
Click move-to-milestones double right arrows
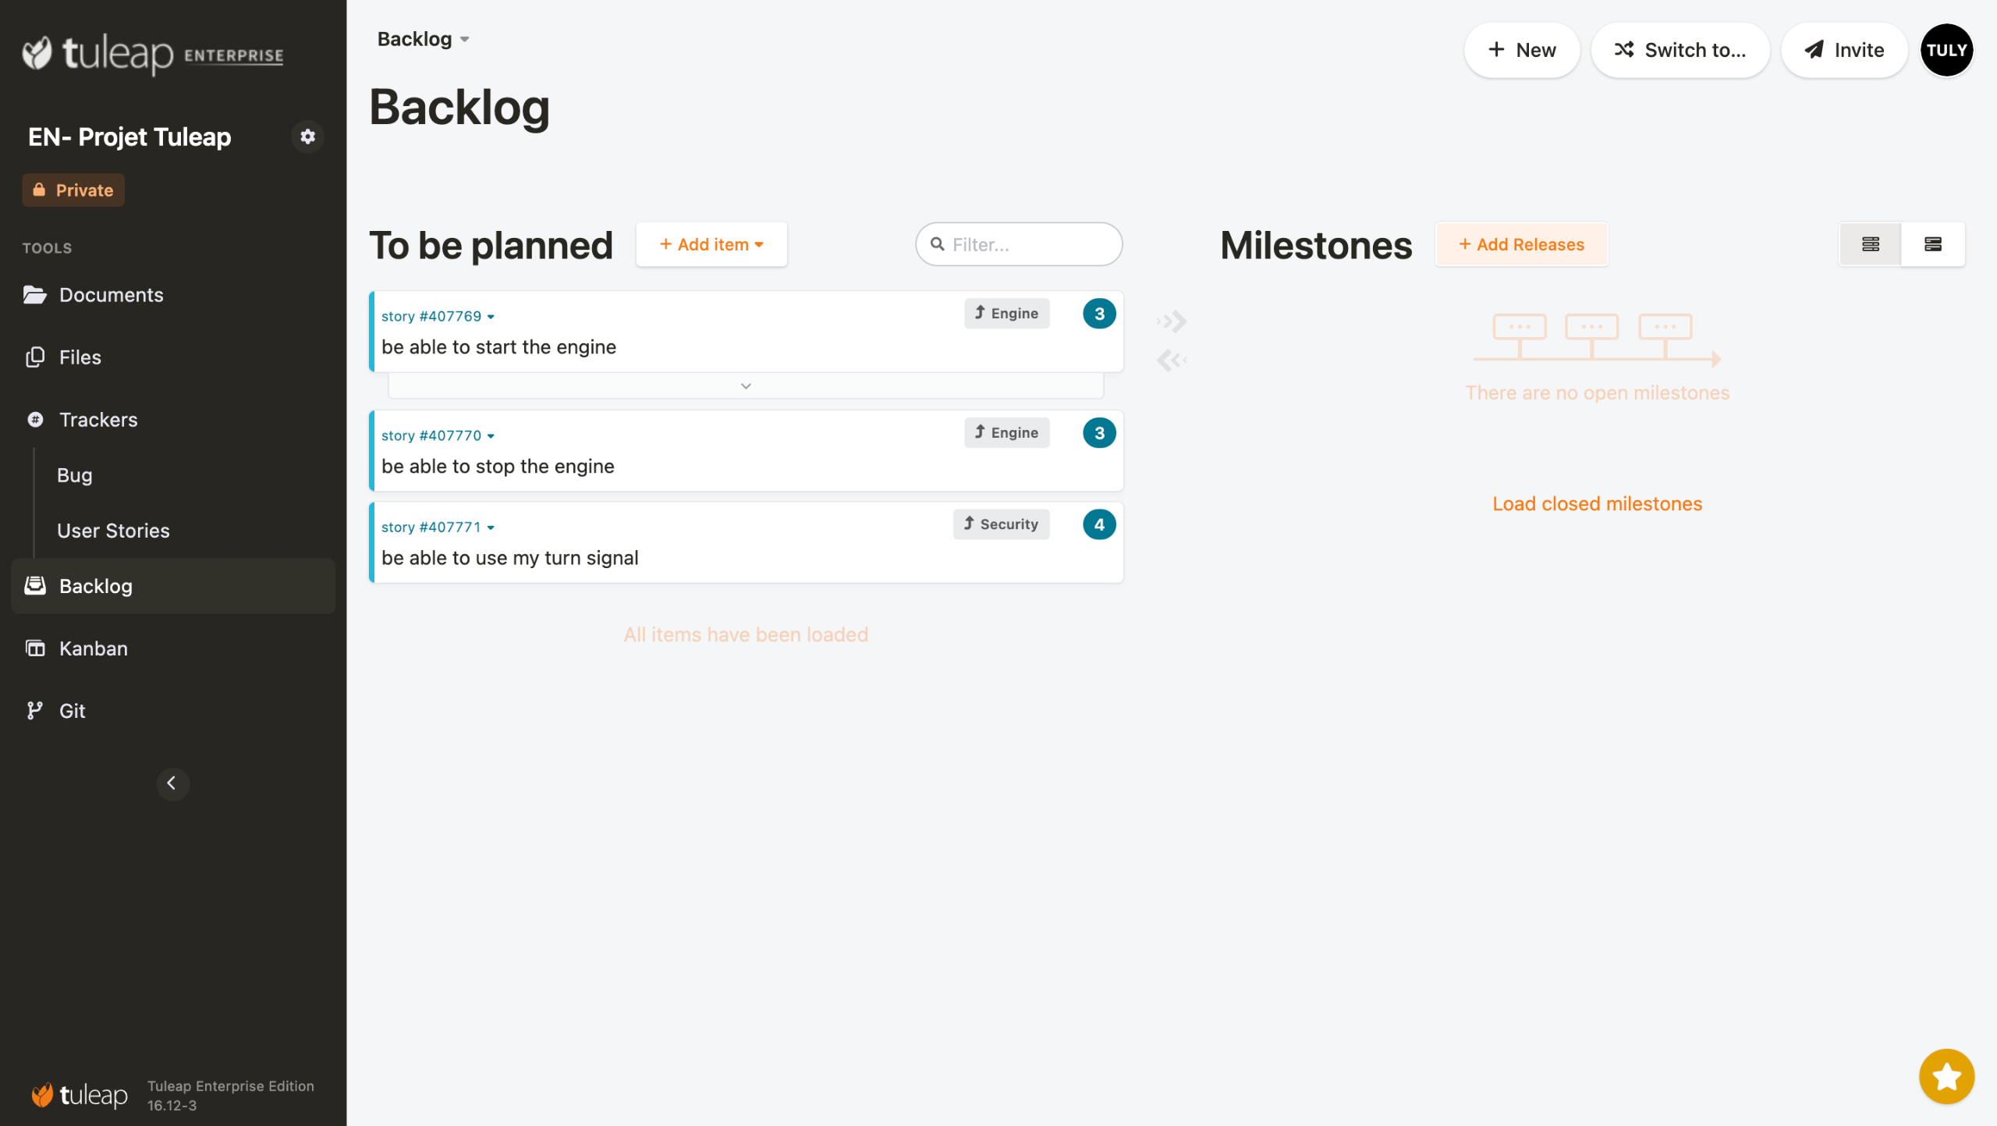(x=1172, y=321)
